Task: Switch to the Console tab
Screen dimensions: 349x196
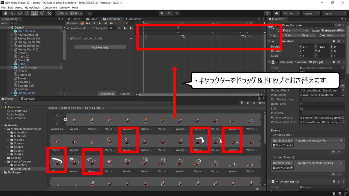Action: click(27, 99)
